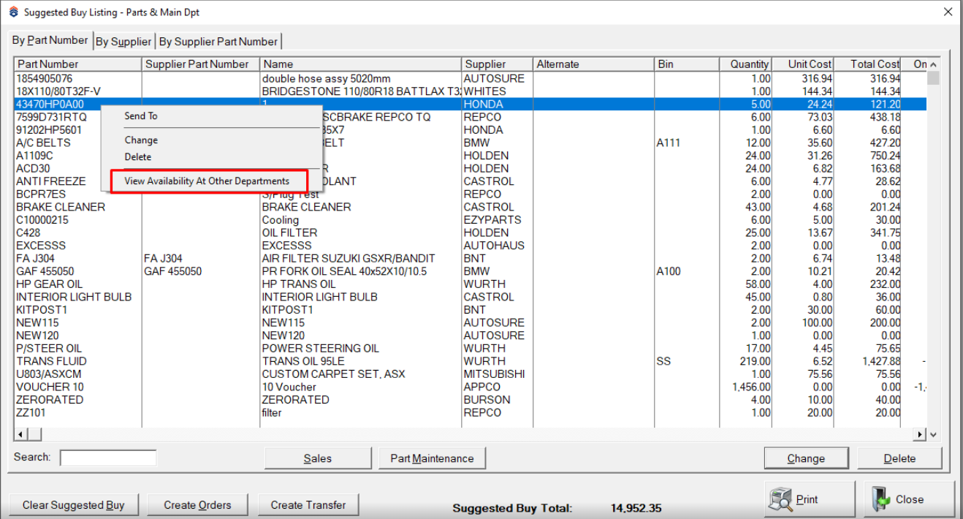The width and height of the screenshot is (963, 519).
Task: Sort by the Unit Cost column header
Action: point(809,64)
